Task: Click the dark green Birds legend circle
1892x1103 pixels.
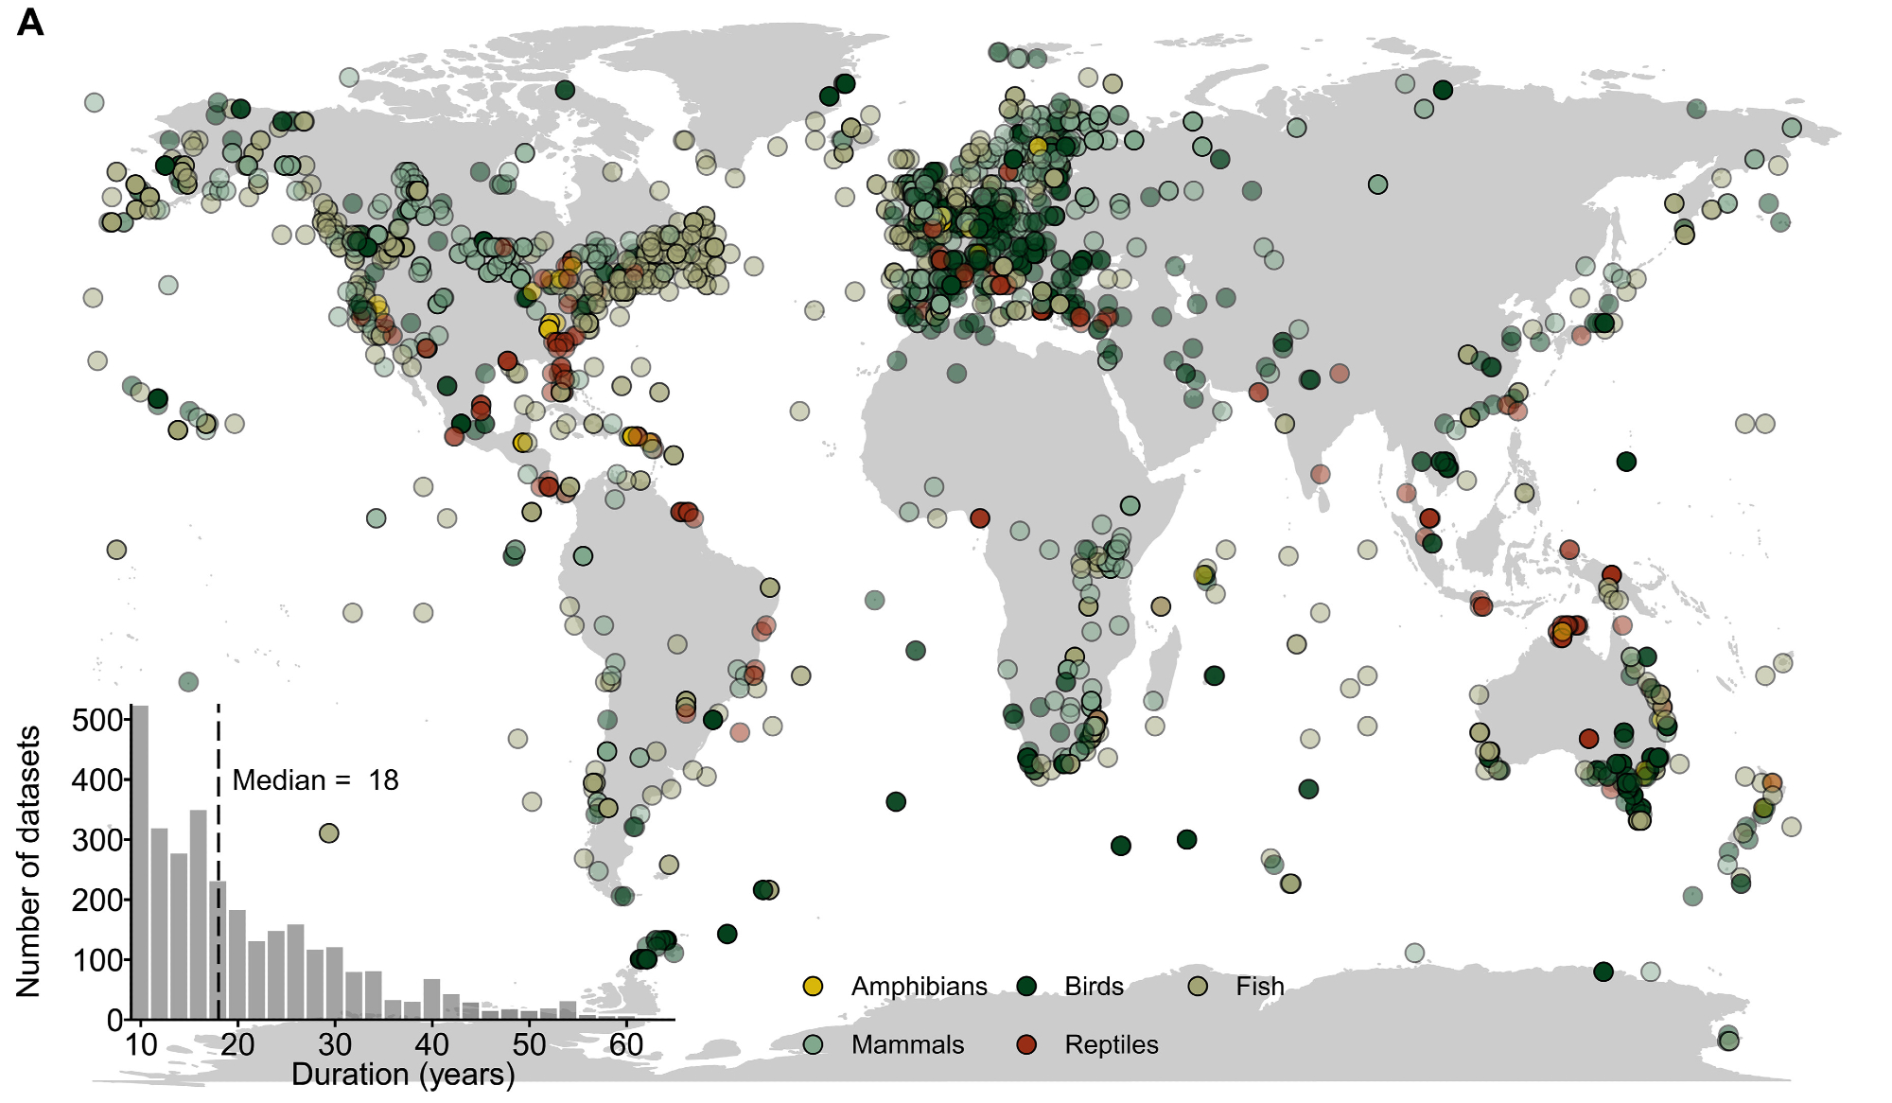Action: [1026, 986]
